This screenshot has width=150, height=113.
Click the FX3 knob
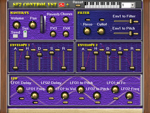pyautogui.click(x=53, y=34)
